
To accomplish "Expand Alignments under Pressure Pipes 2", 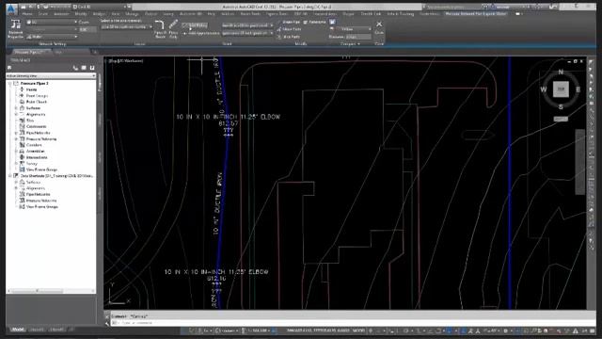I will tap(17, 114).
